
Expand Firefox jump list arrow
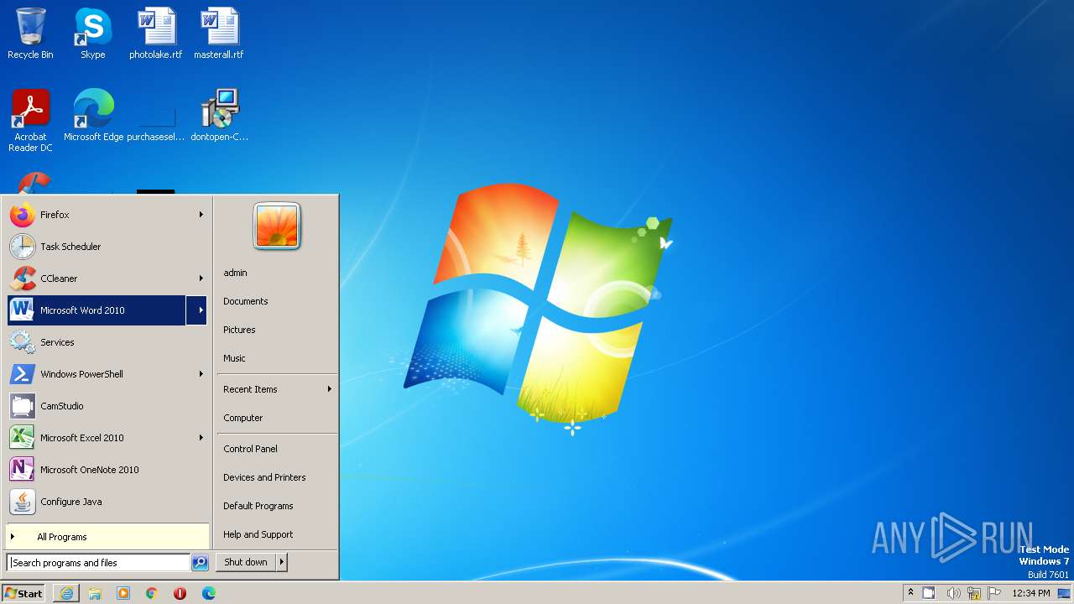click(201, 215)
